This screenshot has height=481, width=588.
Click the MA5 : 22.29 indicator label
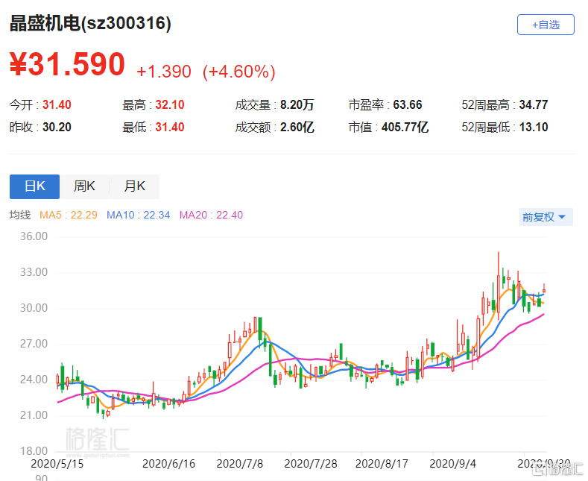pyautogui.click(x=69, y=215)
